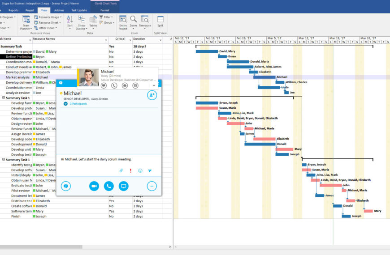The image size is (390, 255).
Task: Open the Duration column dropdown
Action: 160,40
